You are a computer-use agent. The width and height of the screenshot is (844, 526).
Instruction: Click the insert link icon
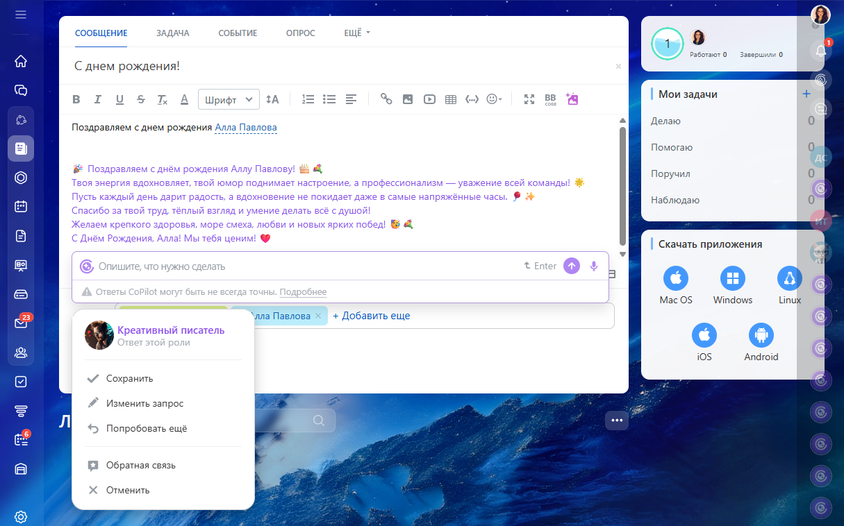(386, 99)
